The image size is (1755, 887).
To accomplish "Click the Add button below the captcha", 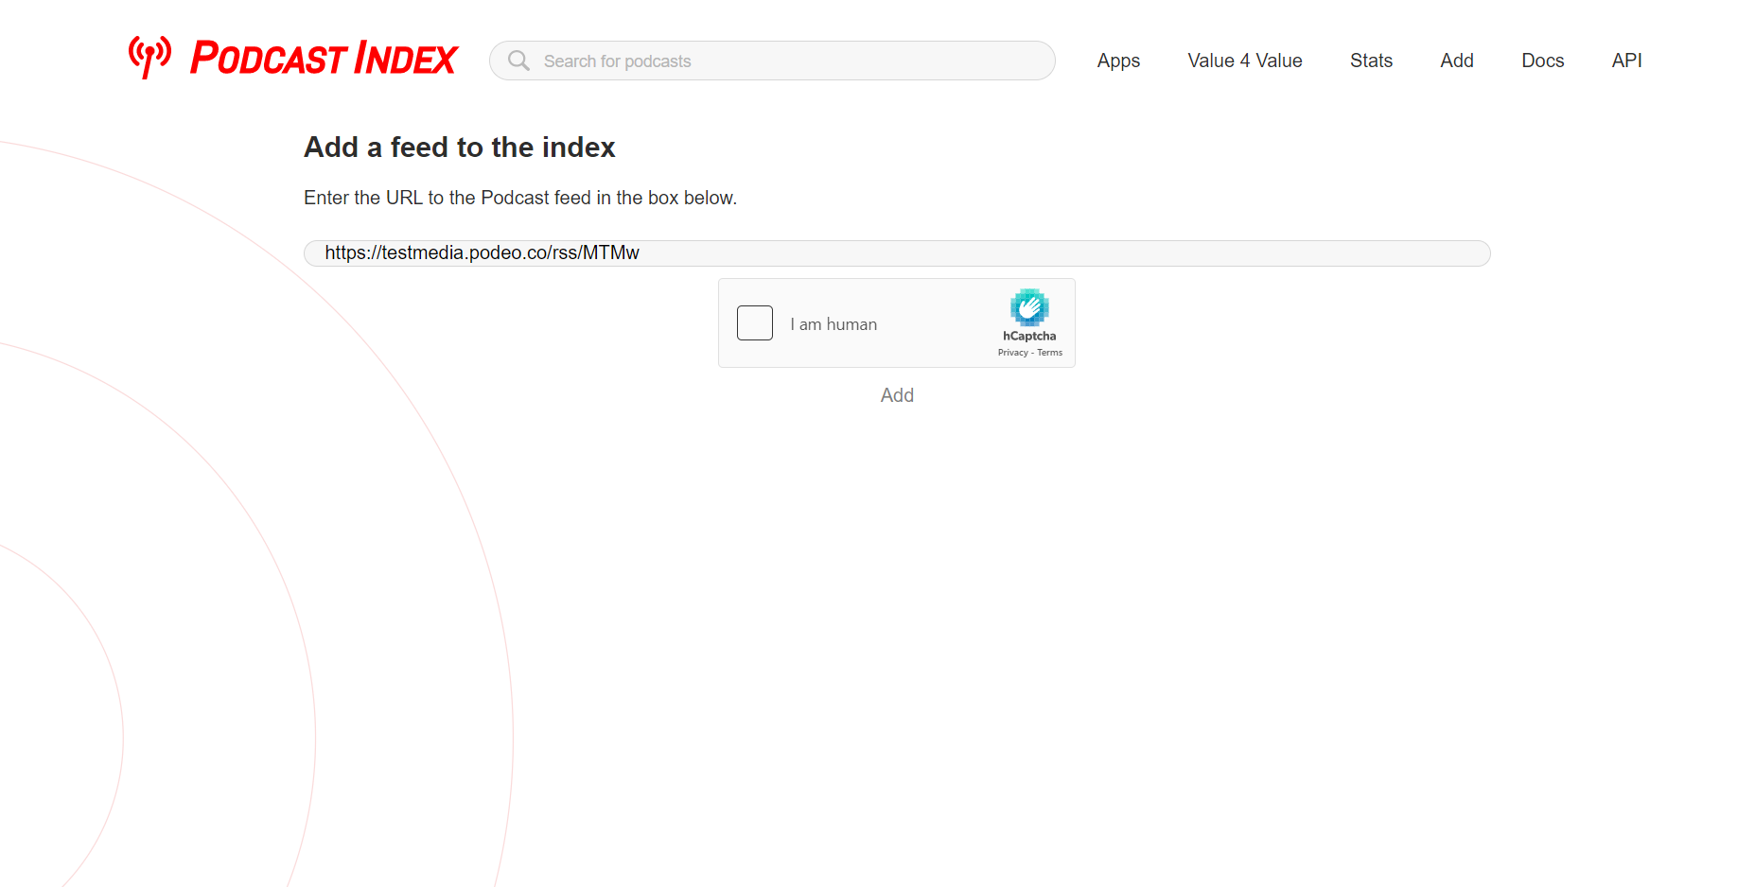I will pyautogui.click(x=897, y=395).
